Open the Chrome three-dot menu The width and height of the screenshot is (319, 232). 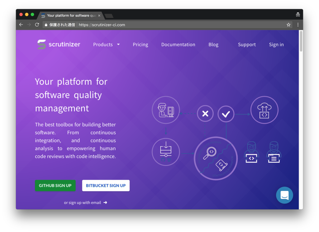tap(298, 25)
